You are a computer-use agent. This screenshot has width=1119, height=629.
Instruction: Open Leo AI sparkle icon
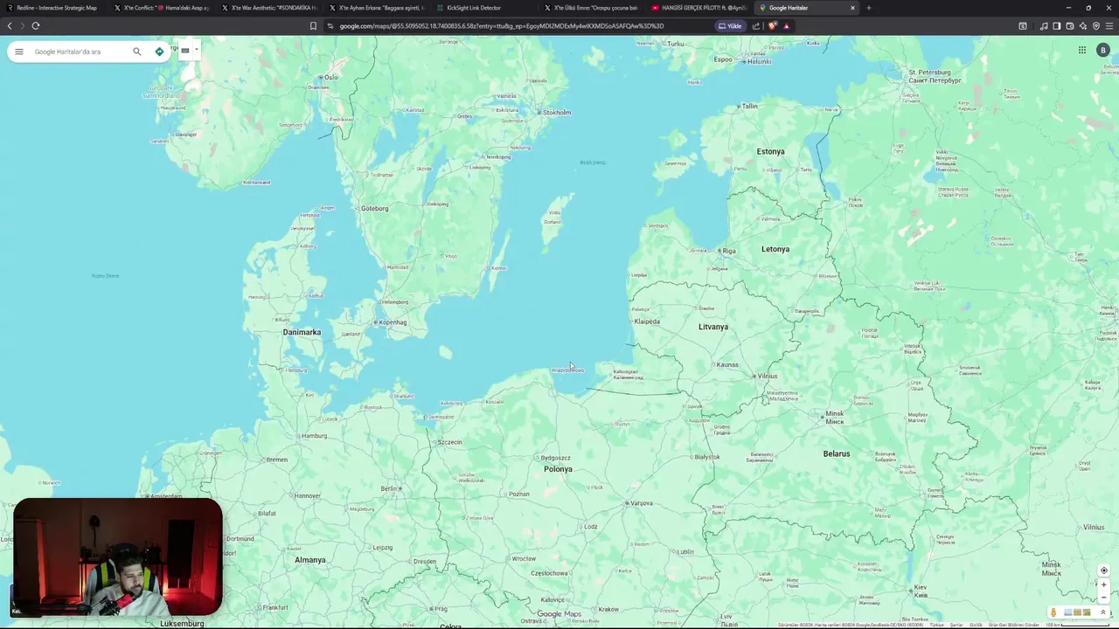click(x=1083, y=25)
